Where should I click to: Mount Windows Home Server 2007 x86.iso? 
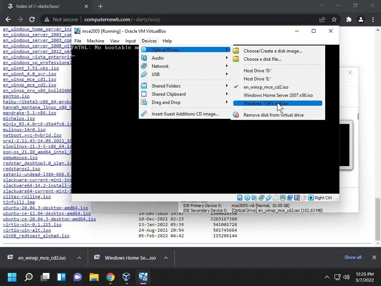pos(278,95)
